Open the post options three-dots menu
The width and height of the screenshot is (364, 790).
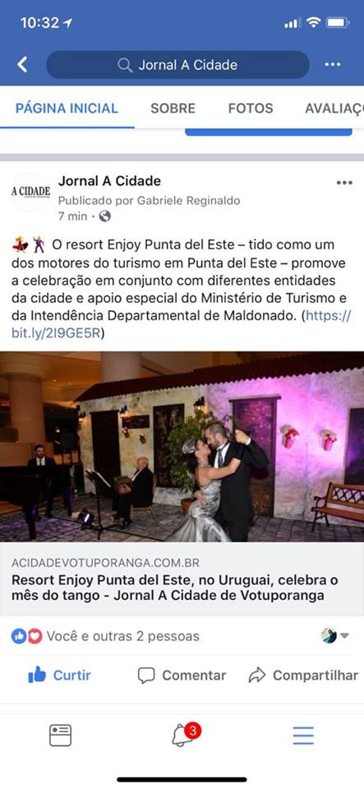344,183
